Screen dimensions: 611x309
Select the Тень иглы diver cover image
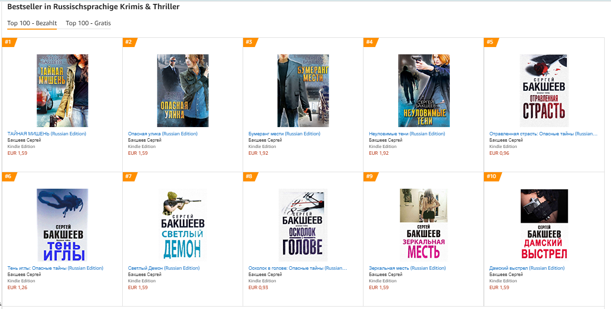pos(63,225)
